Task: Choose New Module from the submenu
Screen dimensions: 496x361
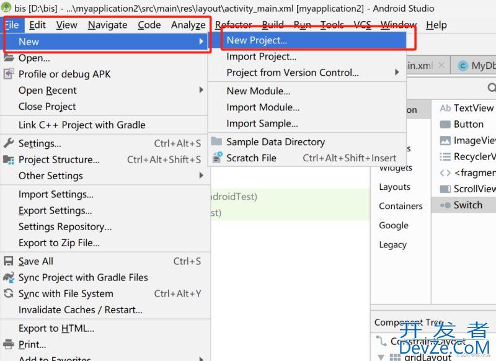Action: [307, 91]
